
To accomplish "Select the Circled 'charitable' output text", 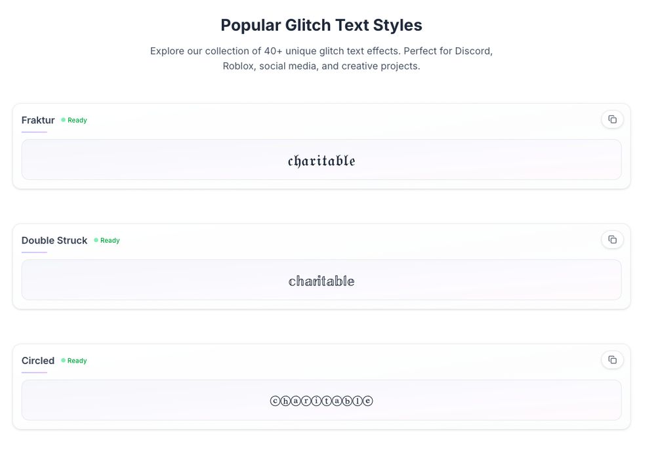I will tap(321, 401).
